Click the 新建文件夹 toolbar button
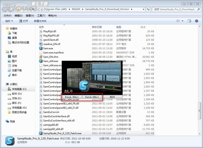The image size is (203, 148). click(x=40, y=21)
